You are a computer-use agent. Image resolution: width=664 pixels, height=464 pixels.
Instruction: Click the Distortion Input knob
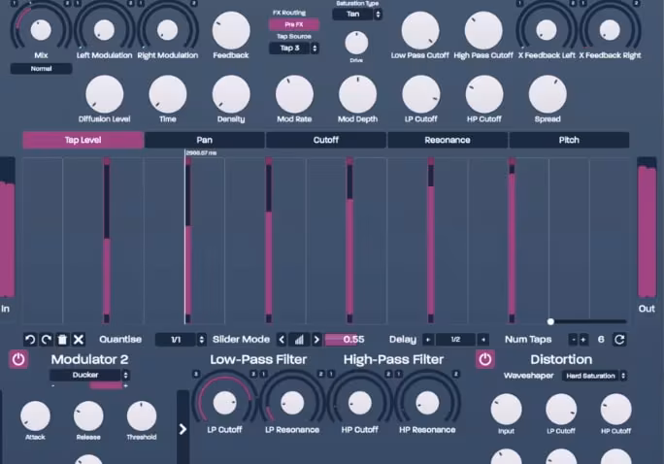(506, 410)
